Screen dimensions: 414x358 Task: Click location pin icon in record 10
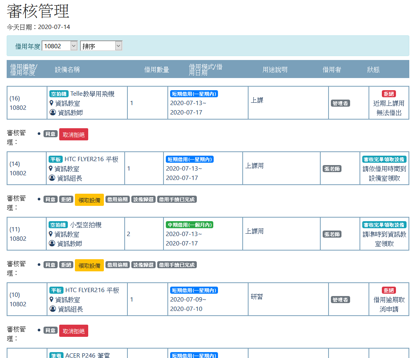click(x=51, y=300)
